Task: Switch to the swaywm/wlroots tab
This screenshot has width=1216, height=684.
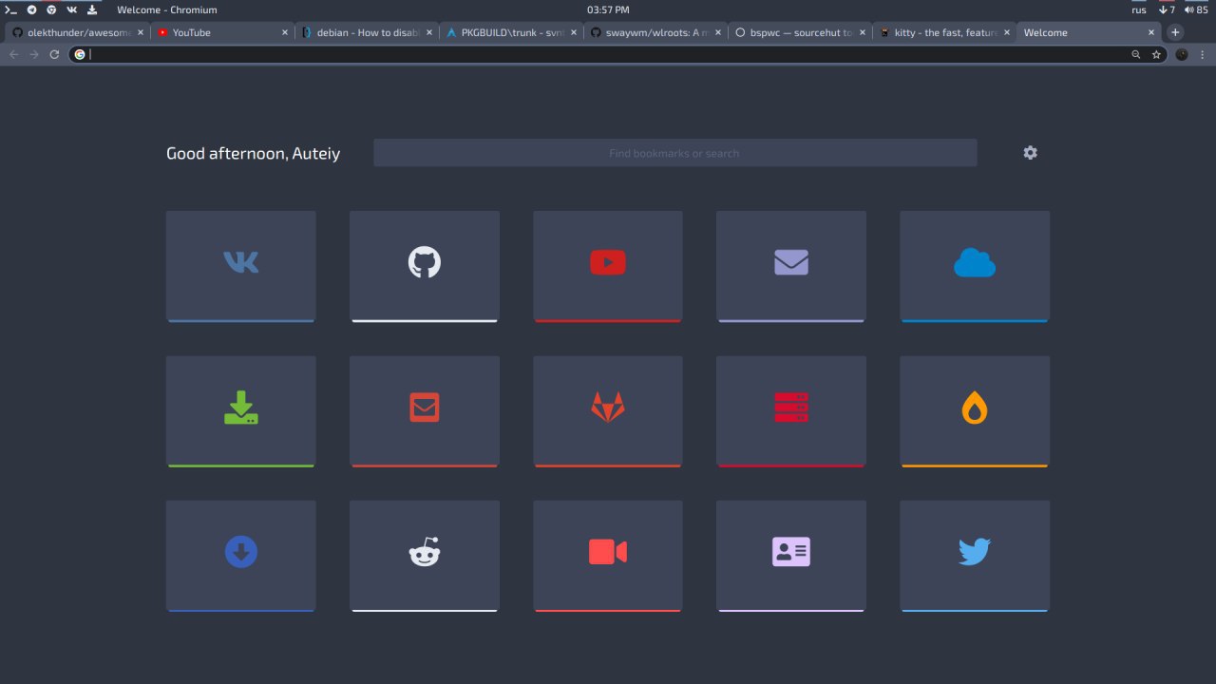Action: tap(655, 32)
